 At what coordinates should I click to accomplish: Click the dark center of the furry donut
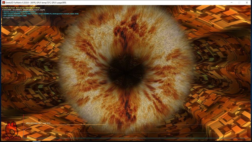[x=127, y=71]
